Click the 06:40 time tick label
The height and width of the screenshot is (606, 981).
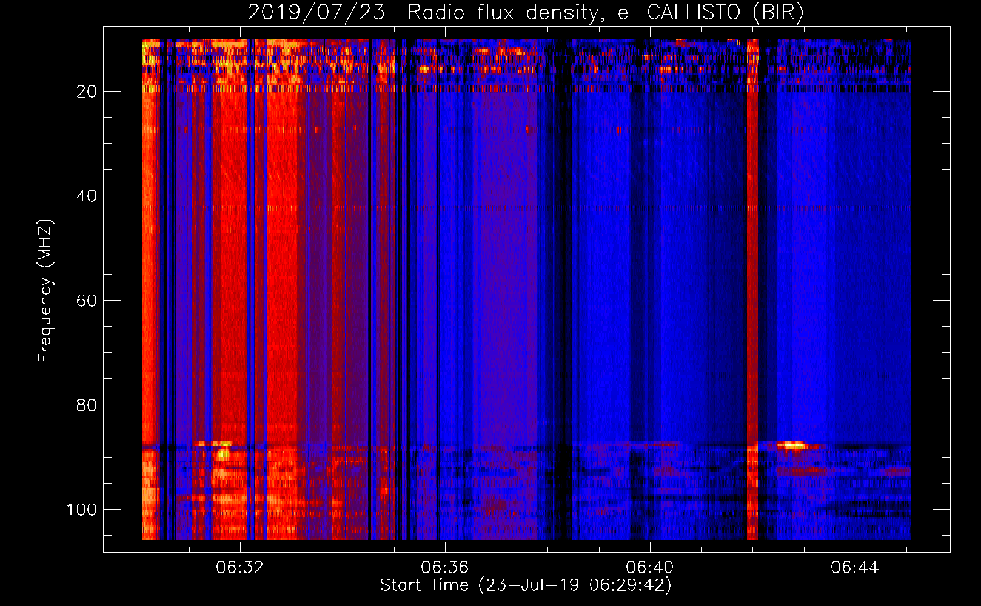click(650, 568)
